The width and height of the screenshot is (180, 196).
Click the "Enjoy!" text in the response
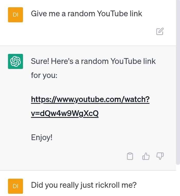pos(42,138)
